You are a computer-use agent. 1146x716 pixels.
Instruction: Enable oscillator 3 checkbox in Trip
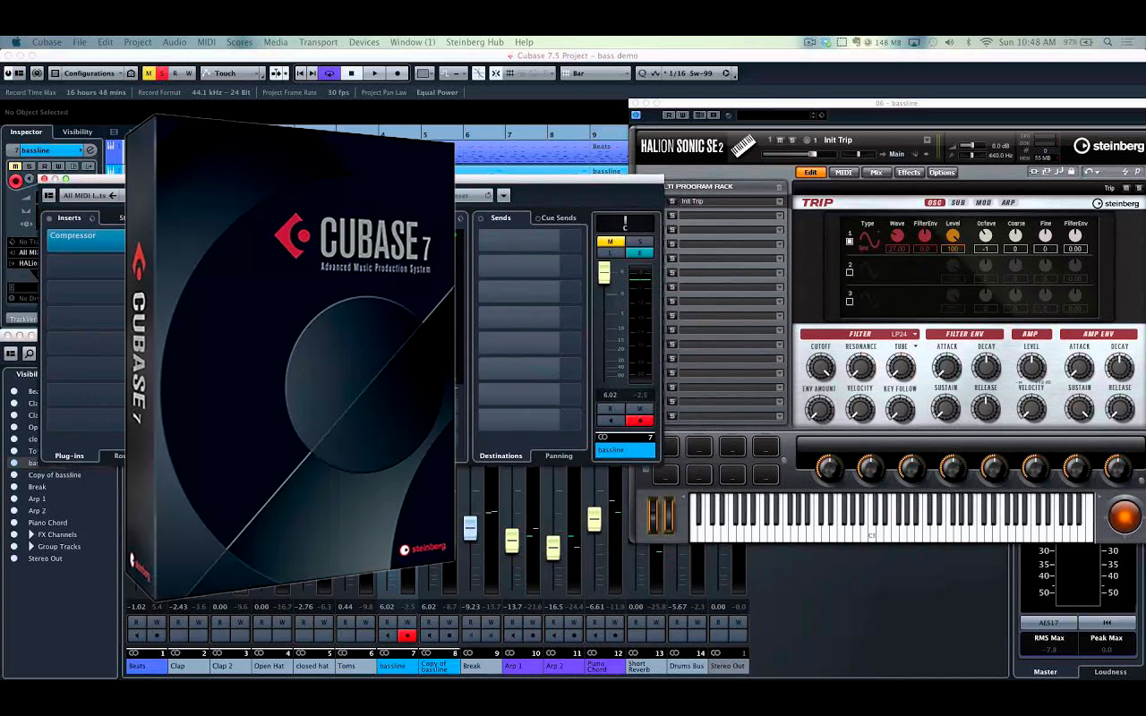tap(850, 302)
